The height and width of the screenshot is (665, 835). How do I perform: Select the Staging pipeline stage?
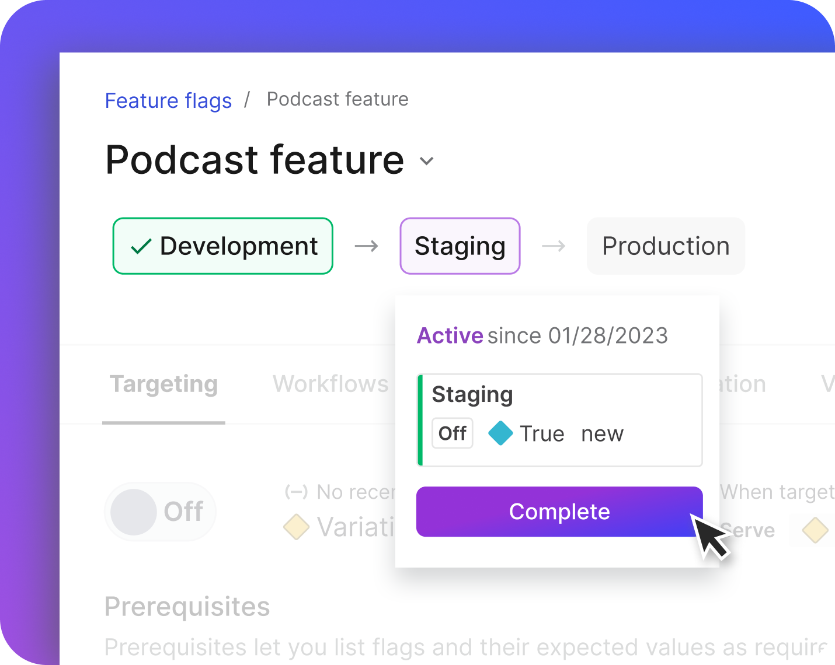pos(460,246)
